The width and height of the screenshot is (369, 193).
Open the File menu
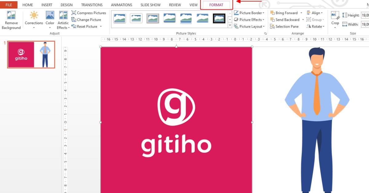pyautogui.click(x=9, y=5)
